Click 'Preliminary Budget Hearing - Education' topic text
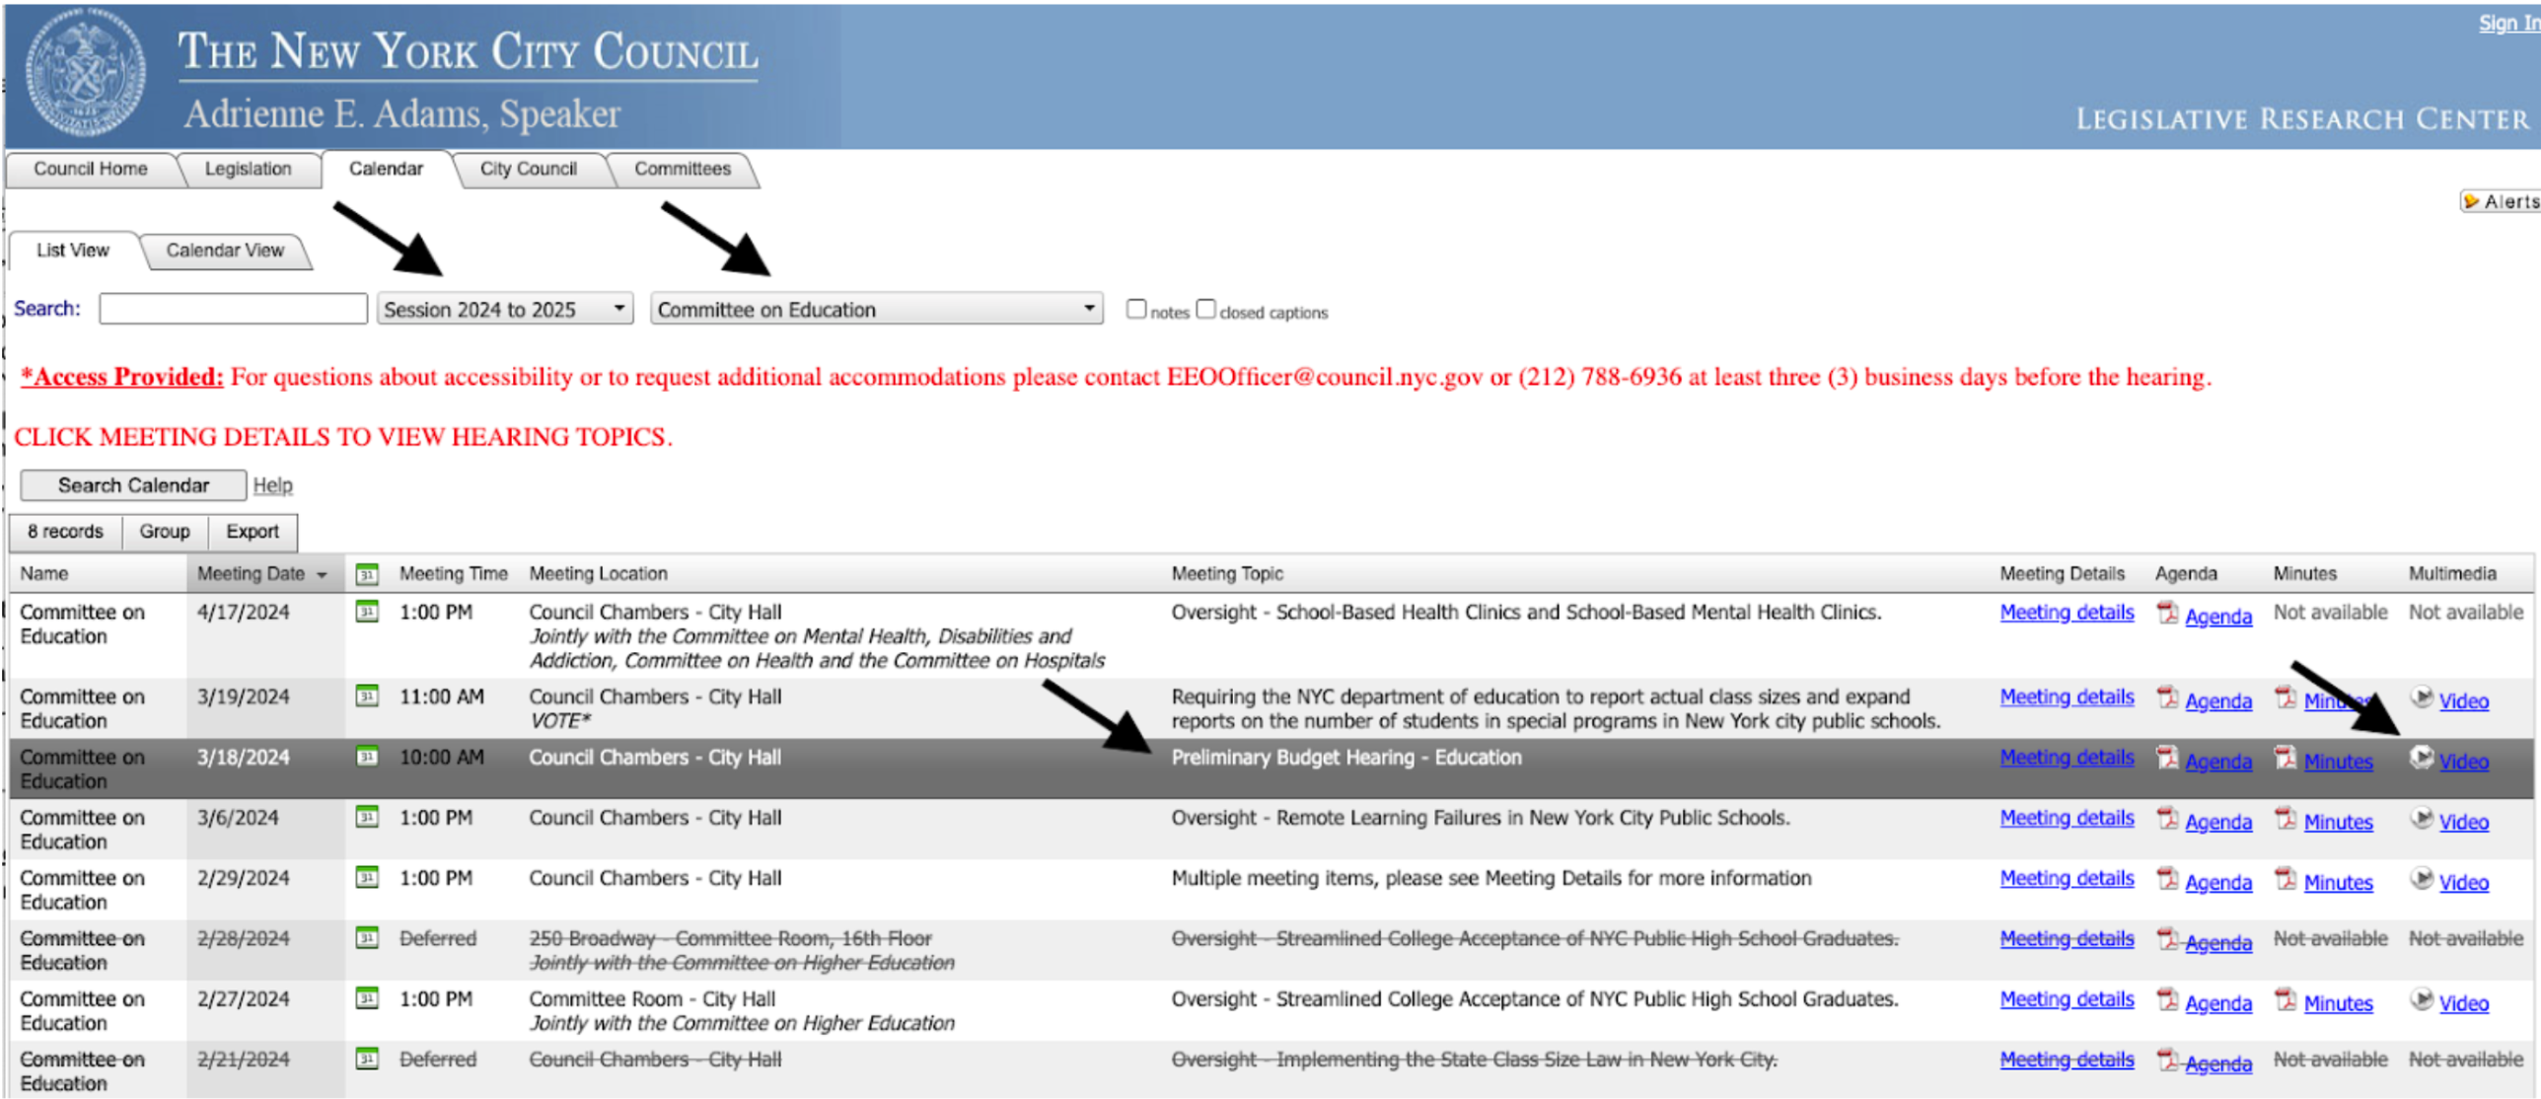 click(1346, 757)
